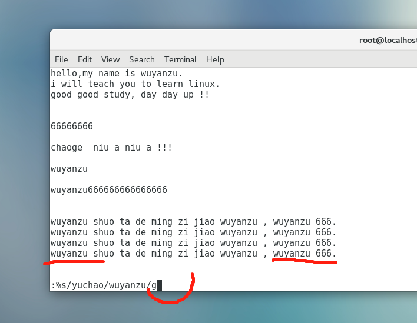Open the Edit menu
Screen dimensions: 417x323
(x=85, y=59)
